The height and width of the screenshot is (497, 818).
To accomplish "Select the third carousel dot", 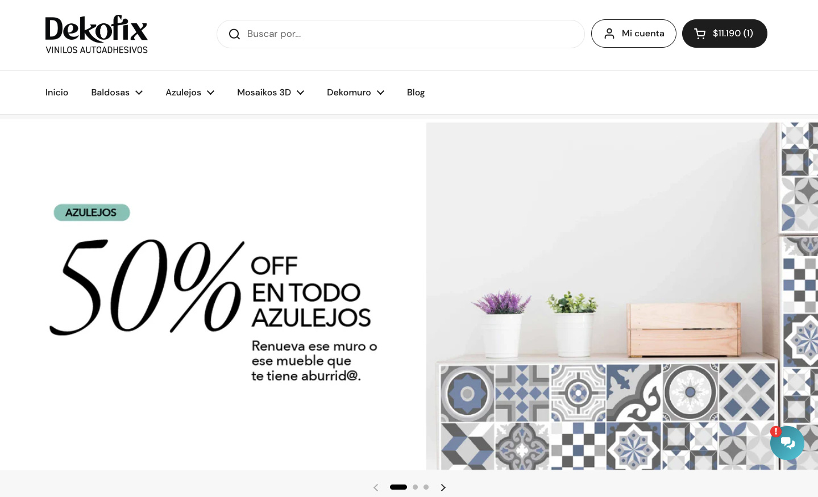I will click(x=426, y=487).
